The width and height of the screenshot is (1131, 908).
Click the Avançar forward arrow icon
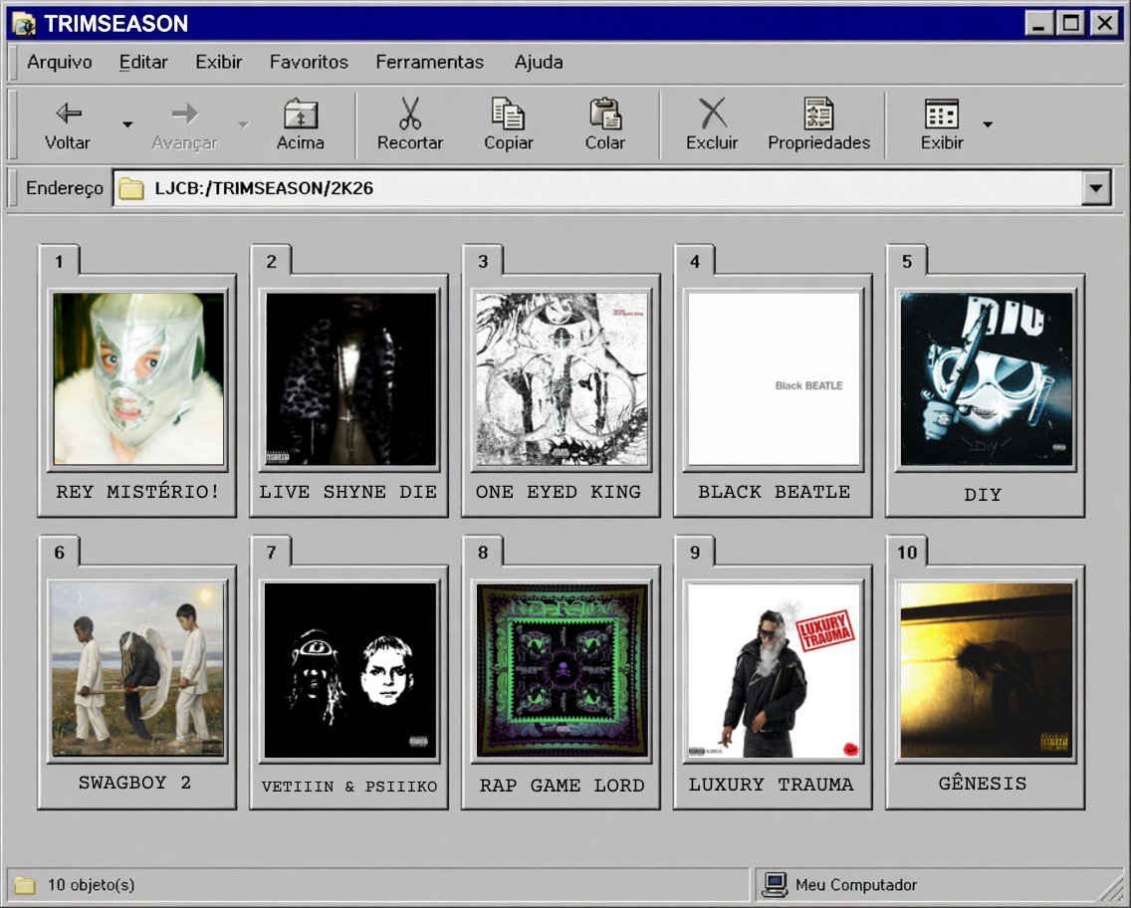[x=184, y=113]
